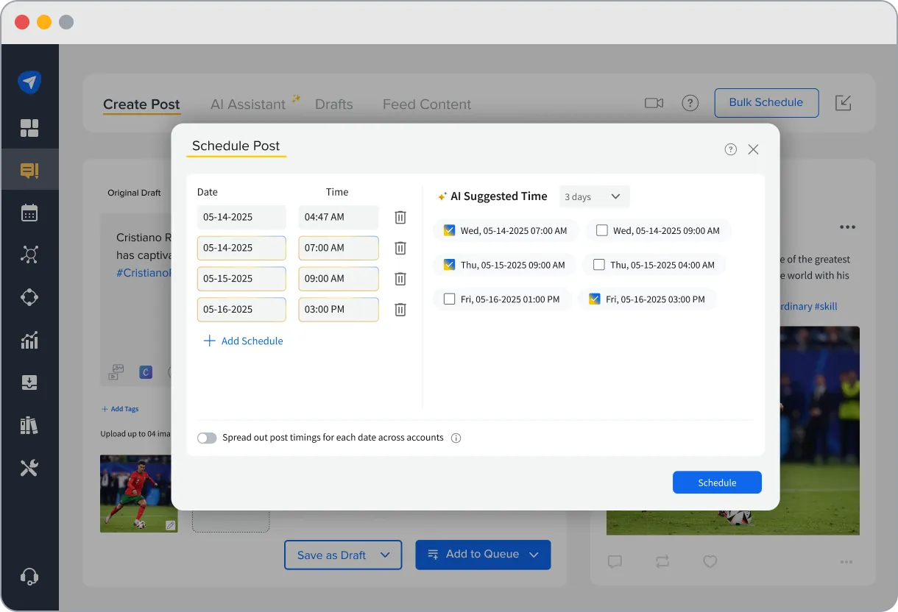898x612 pixels.
Task: Click the video camera icon in the toolbar
Action: (654, 103)
